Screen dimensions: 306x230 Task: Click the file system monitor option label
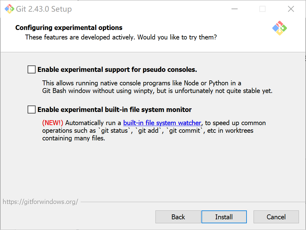114,109
